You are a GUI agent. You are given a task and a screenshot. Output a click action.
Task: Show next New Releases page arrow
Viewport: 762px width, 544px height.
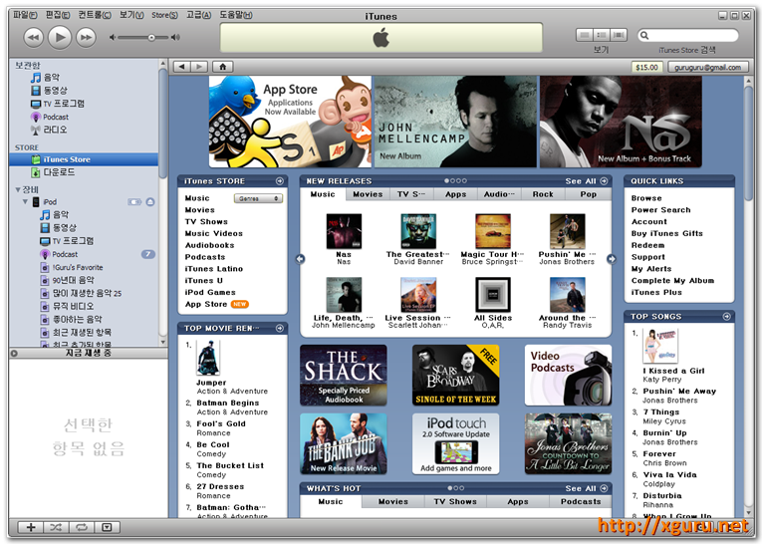pyautogui.click(x=612, y=259)
